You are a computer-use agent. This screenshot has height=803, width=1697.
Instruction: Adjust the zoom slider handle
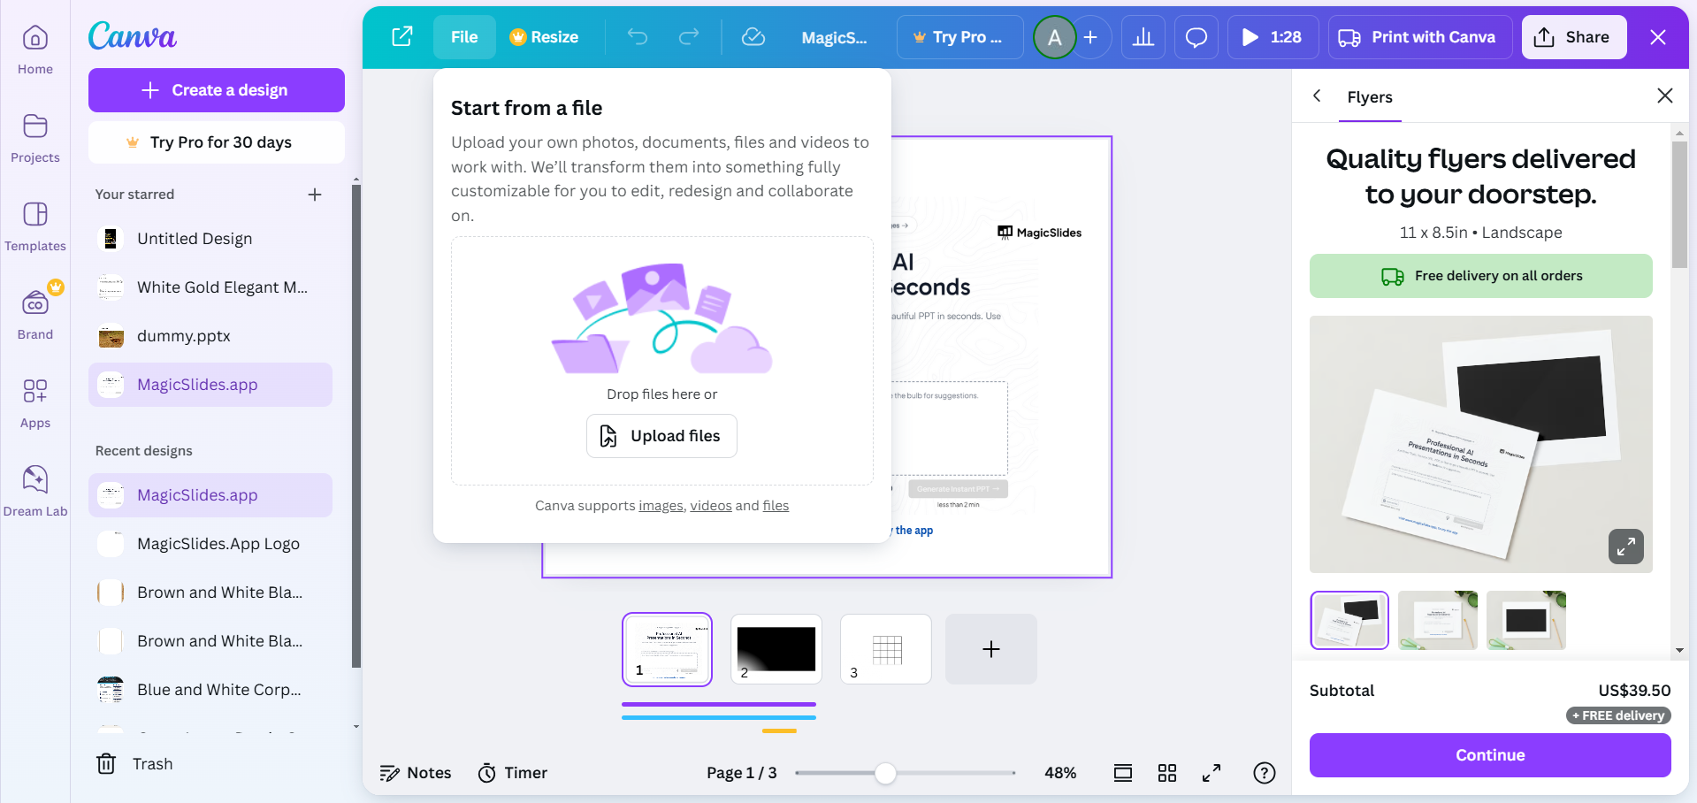click(885, 773)
